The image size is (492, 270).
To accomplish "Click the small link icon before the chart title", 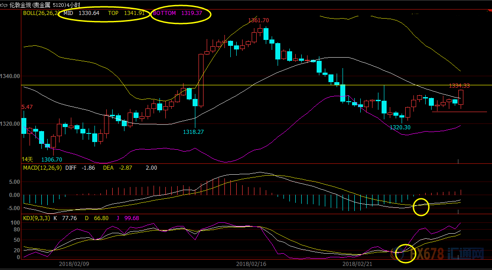I will point(4,5).
